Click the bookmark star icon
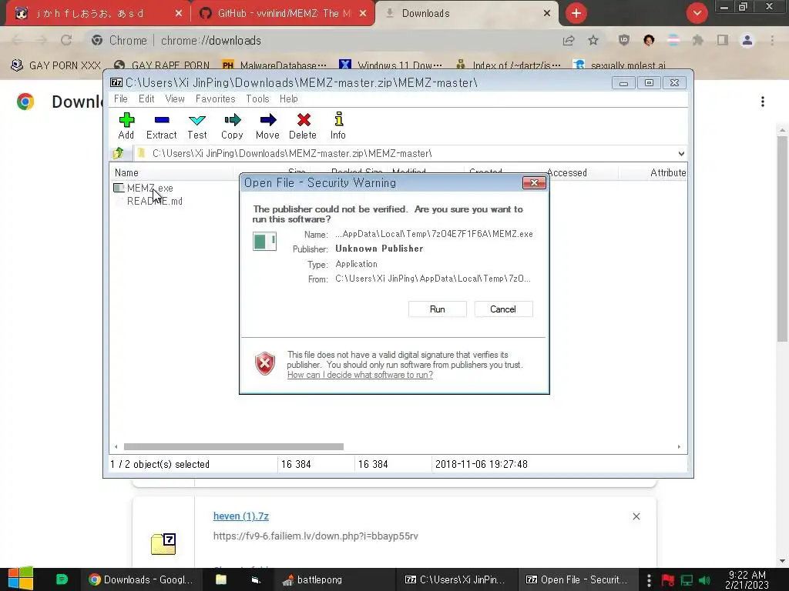Screen dimensions: 789x591 593,40
